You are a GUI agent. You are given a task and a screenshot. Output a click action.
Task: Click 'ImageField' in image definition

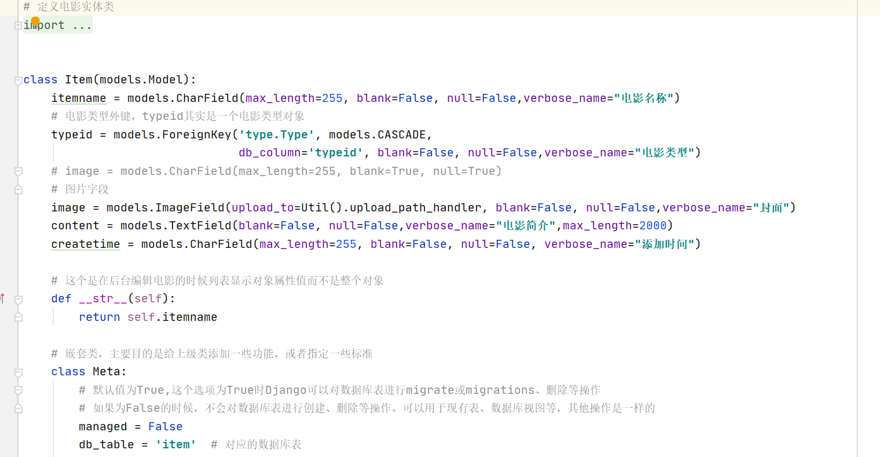tap(190, 207)
